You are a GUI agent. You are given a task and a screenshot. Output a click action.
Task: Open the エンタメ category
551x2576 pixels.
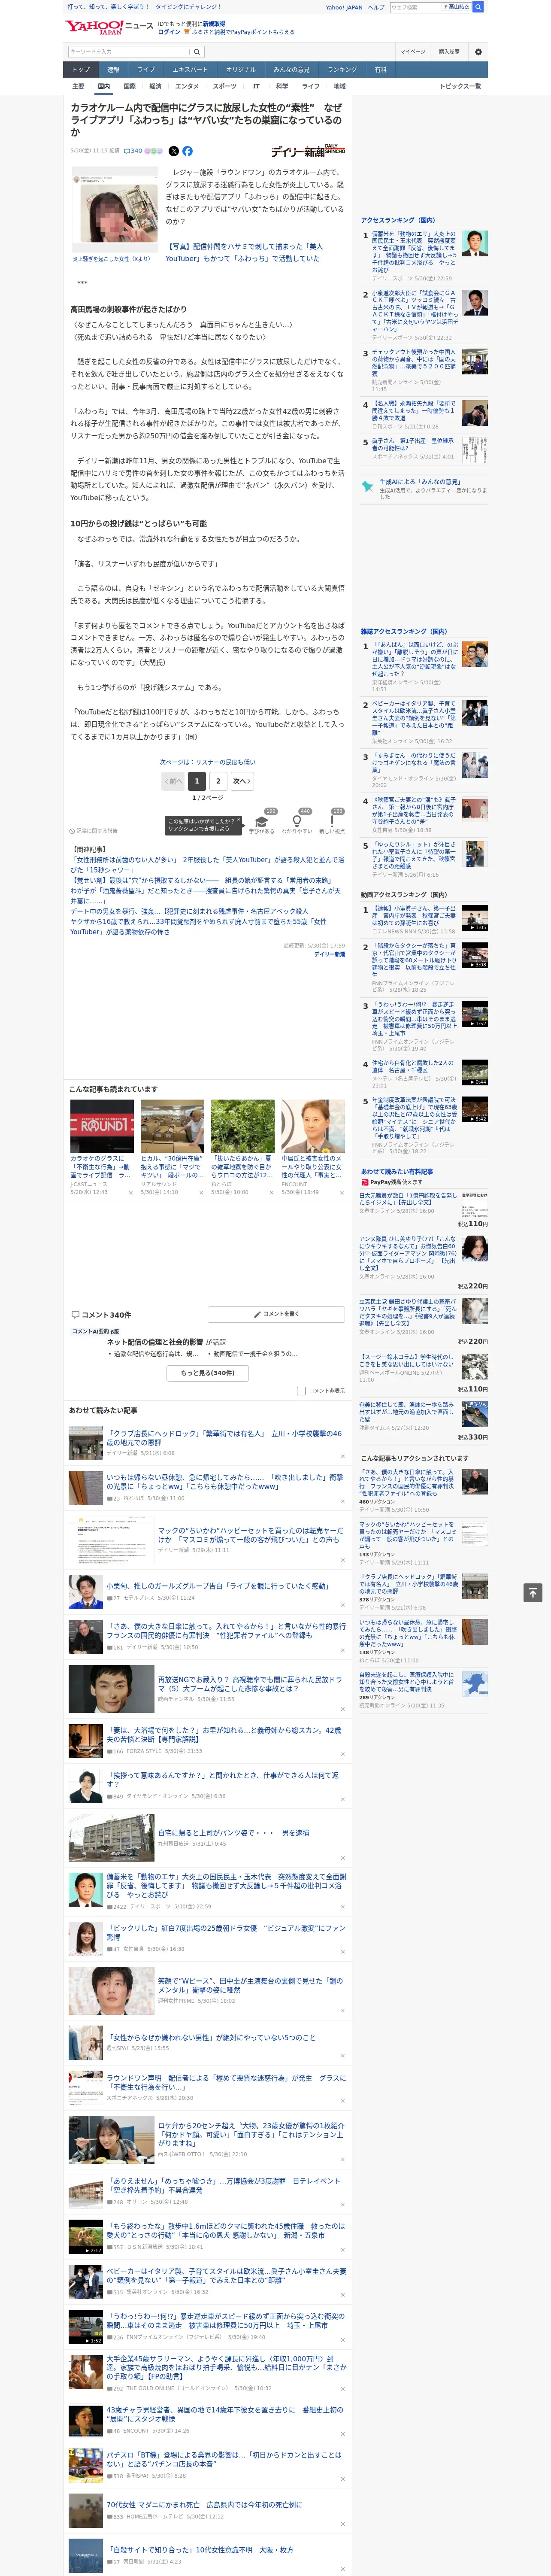coord(187,87)
